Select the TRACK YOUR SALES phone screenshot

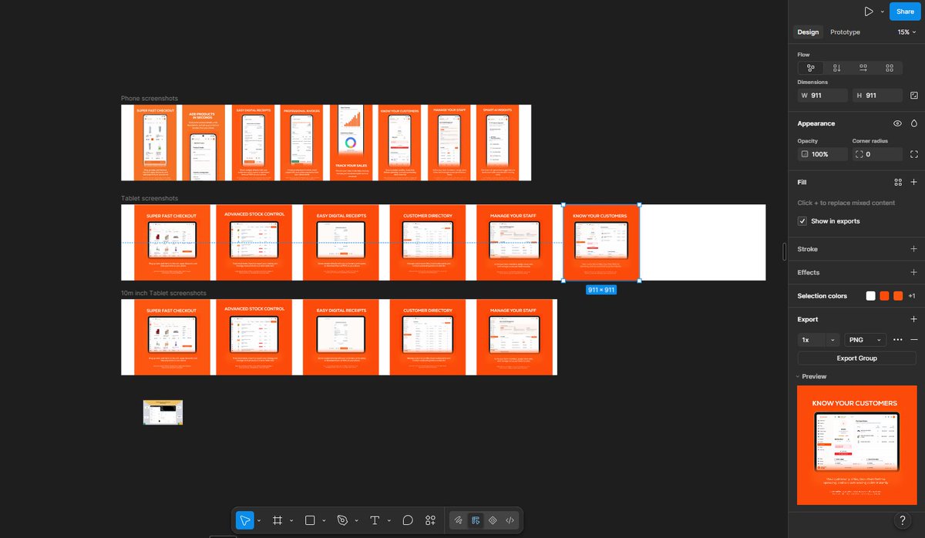tap(351, 143)
